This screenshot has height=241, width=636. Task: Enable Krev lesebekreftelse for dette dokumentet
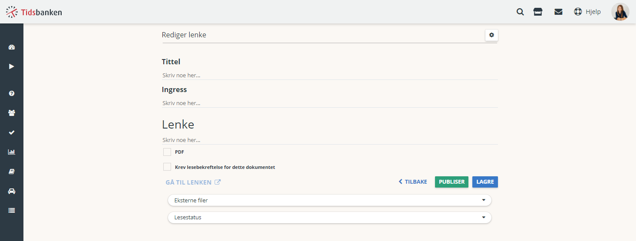coord(167,167)
